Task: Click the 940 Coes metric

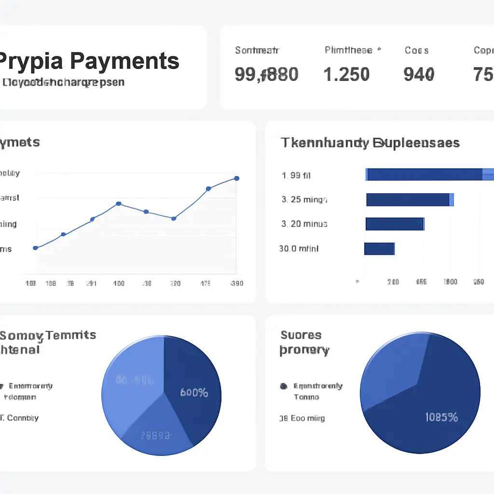Action: (x=419, y=74)
